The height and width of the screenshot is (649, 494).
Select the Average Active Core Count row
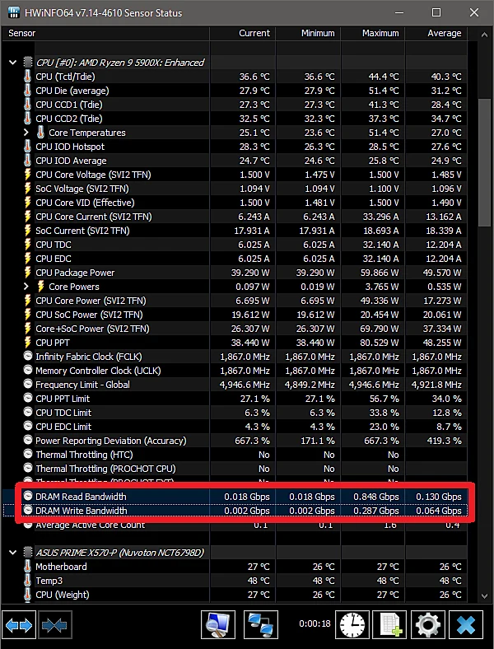point(235,525)
